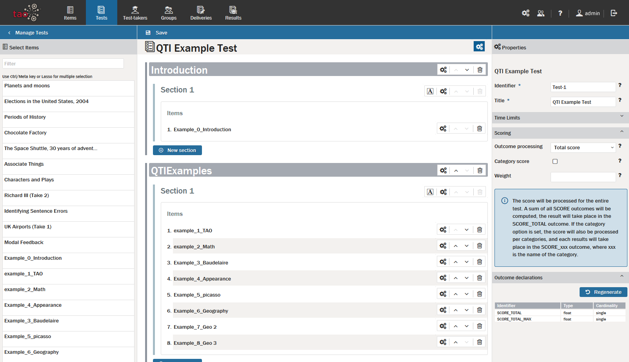The width and height of the screenshot is (629, 362).
Task: Open the Outcome processing dropdown
Action: [x=583, y=148]
